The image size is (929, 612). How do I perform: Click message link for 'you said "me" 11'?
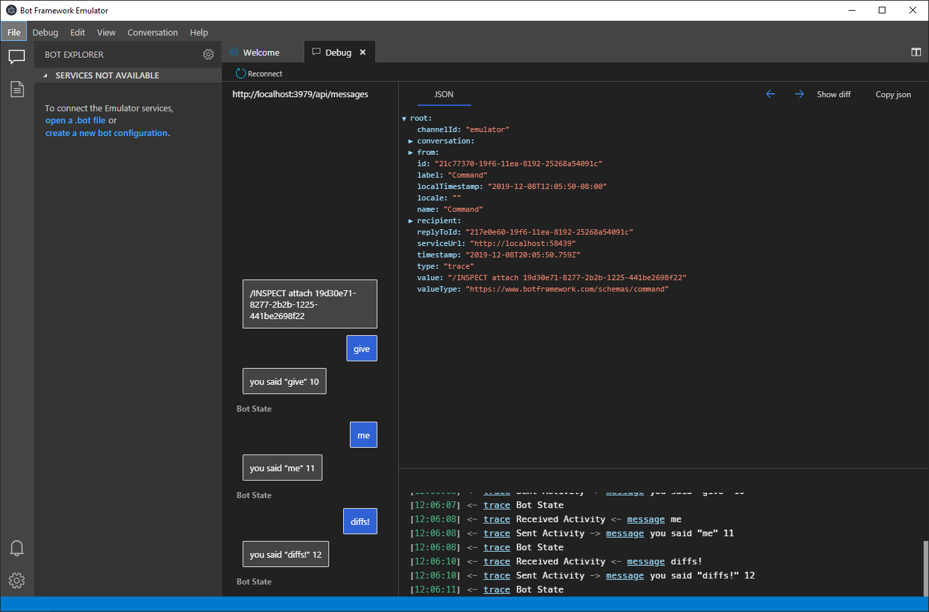tap(625, 534)
